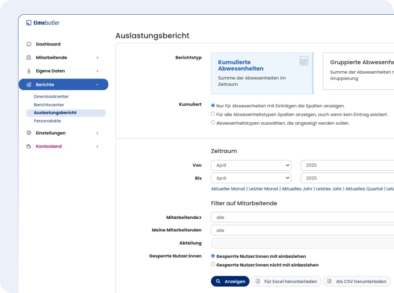Click the Berichte chart icon
The width and height of the screenshot is (394, 293).
click(29, 85)
